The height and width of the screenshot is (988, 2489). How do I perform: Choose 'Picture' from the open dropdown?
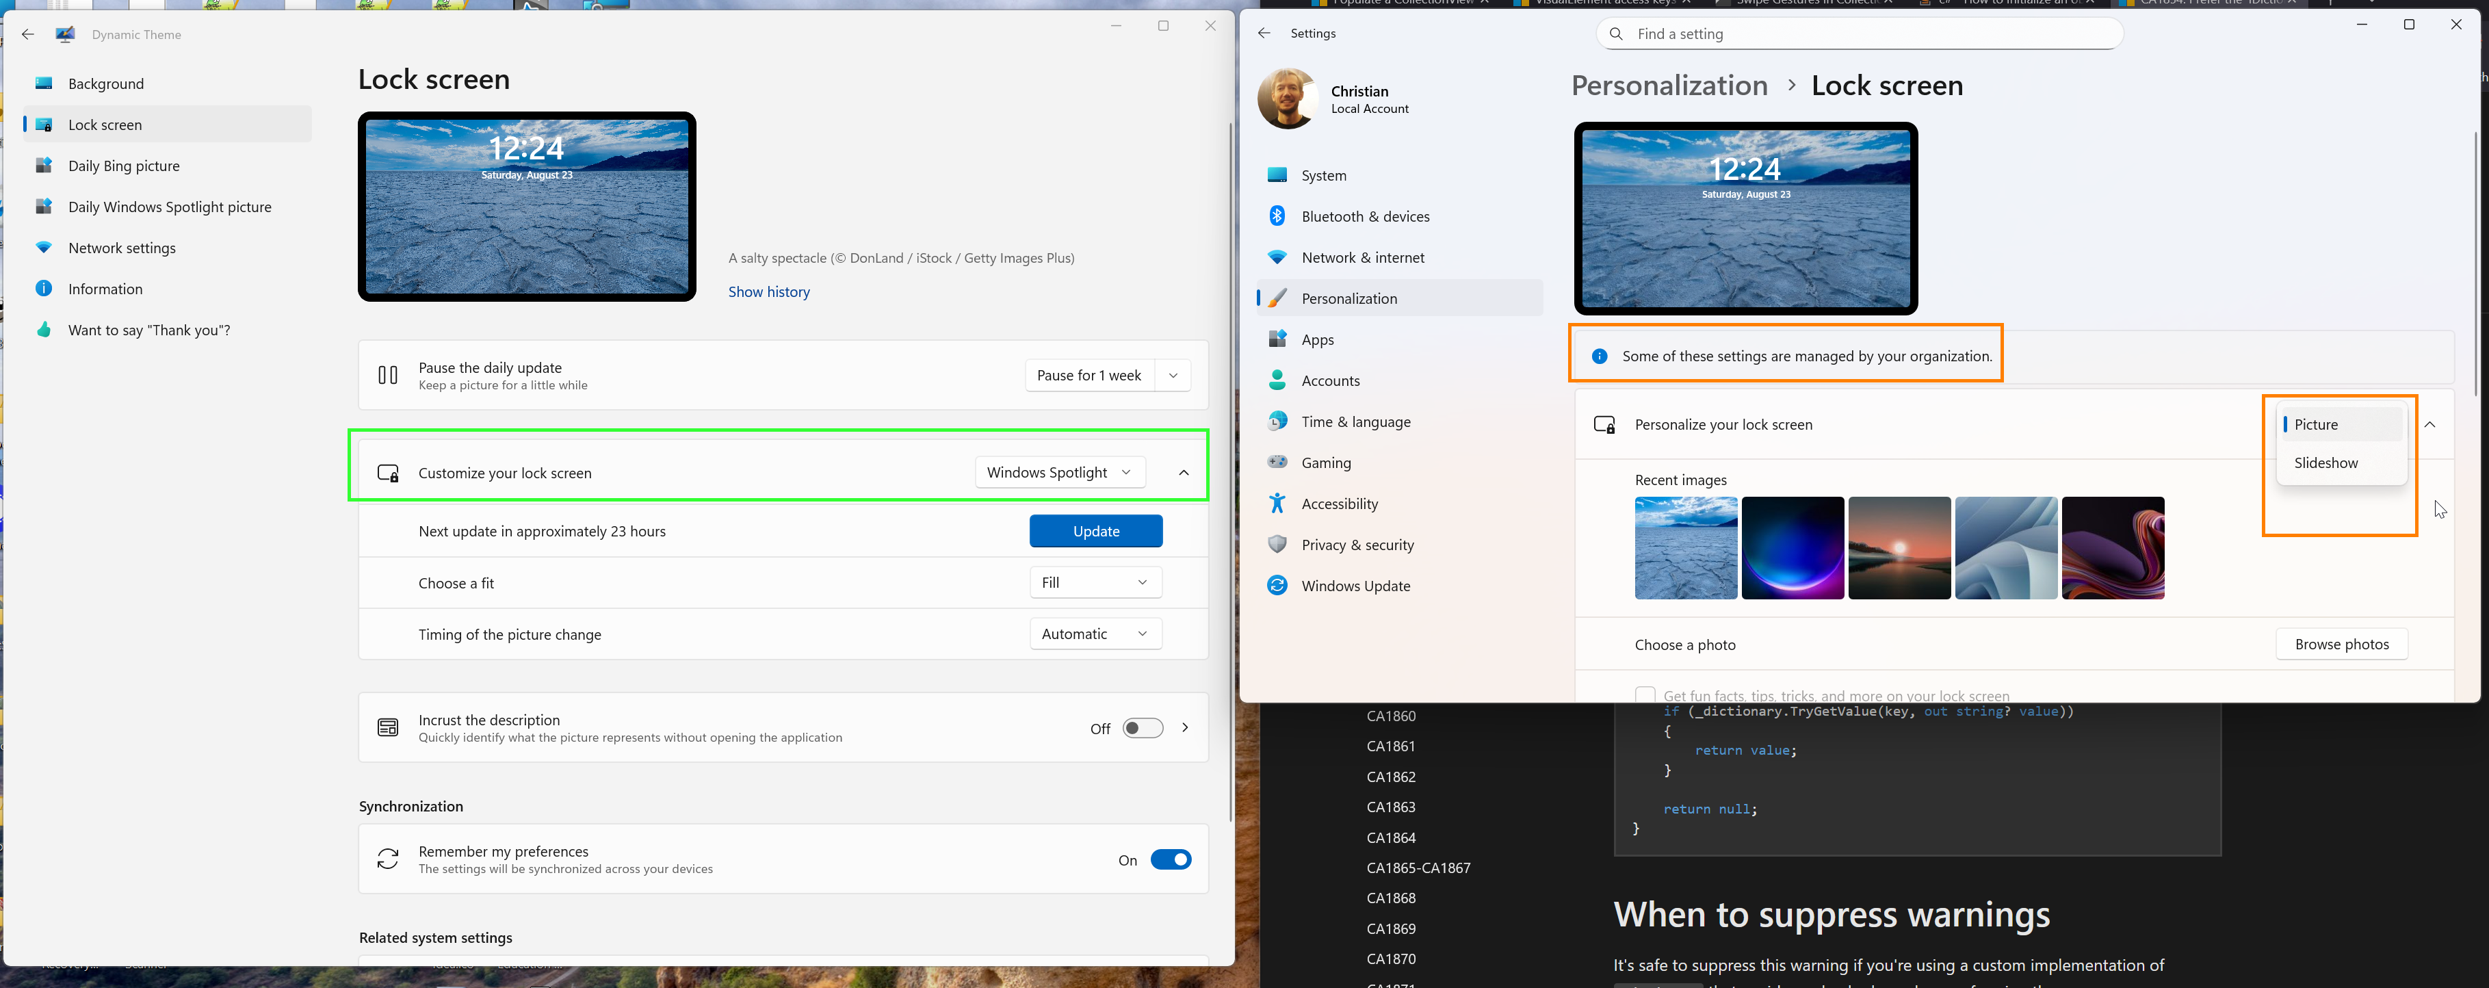[2342, 424]
